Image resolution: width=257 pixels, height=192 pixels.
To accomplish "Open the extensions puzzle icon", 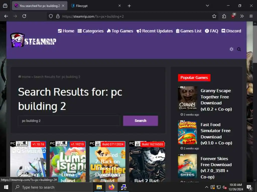I will coord(224,16).
